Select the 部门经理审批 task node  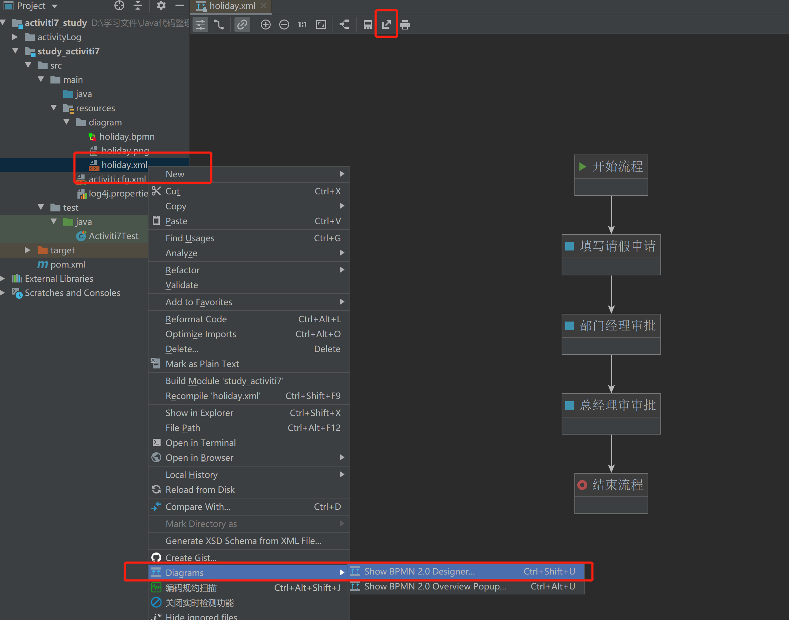[x=611, y=334]
